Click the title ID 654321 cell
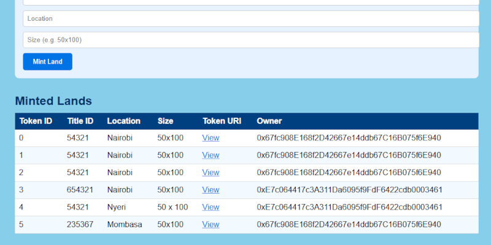This screenshot has height=245, width=491. coord(80,190)
